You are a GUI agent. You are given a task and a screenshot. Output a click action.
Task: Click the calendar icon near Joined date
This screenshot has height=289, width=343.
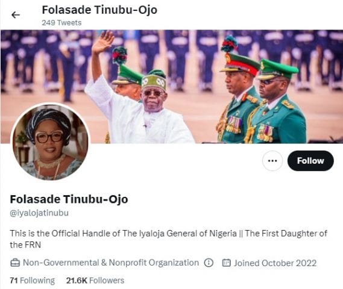pyautogui.click(x=227, y=263)
